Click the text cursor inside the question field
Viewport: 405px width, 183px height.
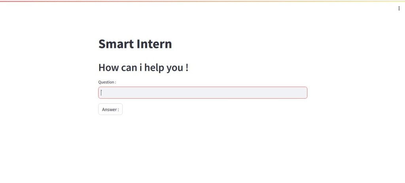coord(101,93)
